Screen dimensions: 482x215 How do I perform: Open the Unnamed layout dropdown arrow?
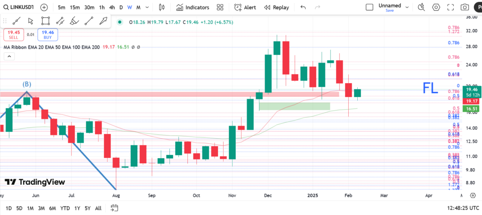click(407, 7)
